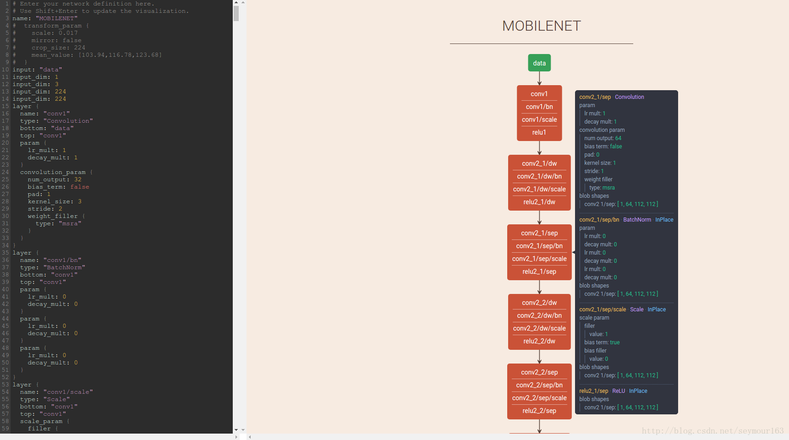The width and height of the screenshot is (789, 440).
Task: Select the relu2_2/dw layer node
Action: [539, 341]
